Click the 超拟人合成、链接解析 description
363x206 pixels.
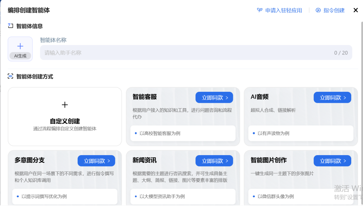click(x=273, y=110)
